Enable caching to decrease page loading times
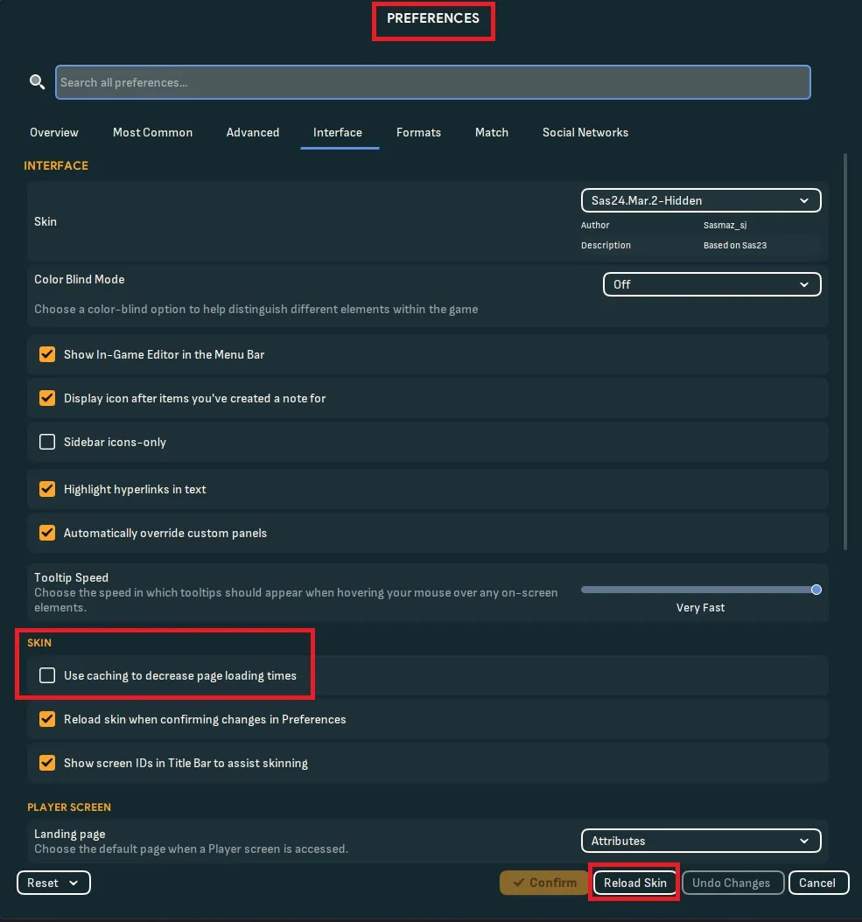The height and width of the screenshot is (922, 862). click(46, 675)
